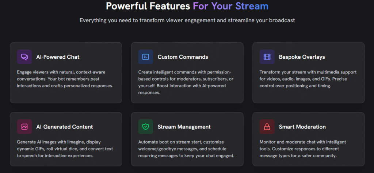Click the AI-Powered Chat speech bubble icon
This screenshot has height=173, width=374.
click(x=24, y=57)
